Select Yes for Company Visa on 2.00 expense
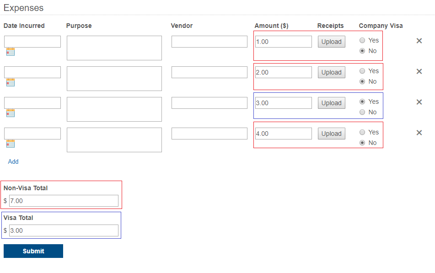The width and height of the screenshot is (435, 273). coord(362,71)
